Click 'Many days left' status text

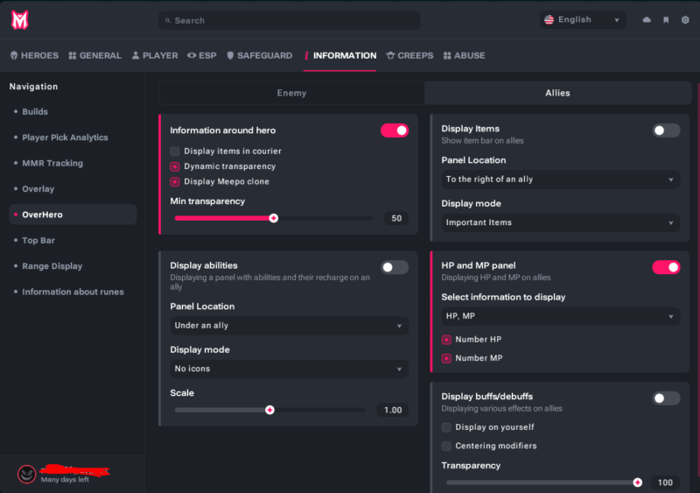[x=65, y=480]
